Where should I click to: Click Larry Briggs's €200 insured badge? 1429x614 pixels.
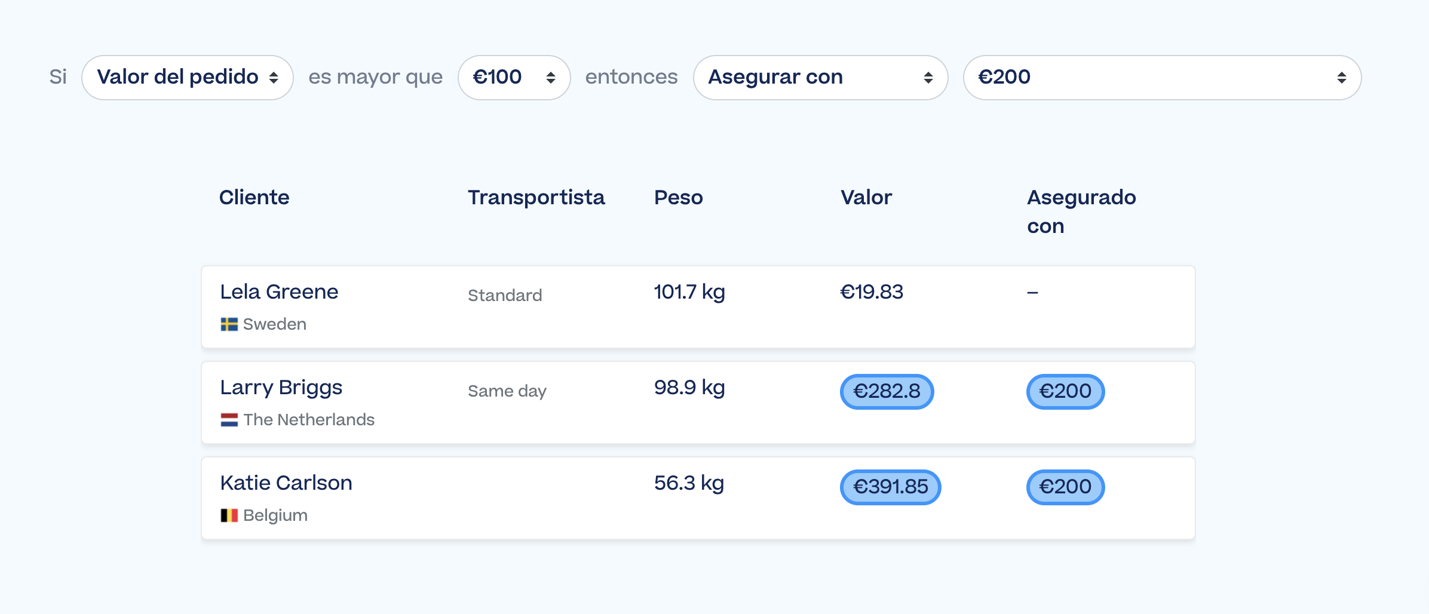point(1065,392)
